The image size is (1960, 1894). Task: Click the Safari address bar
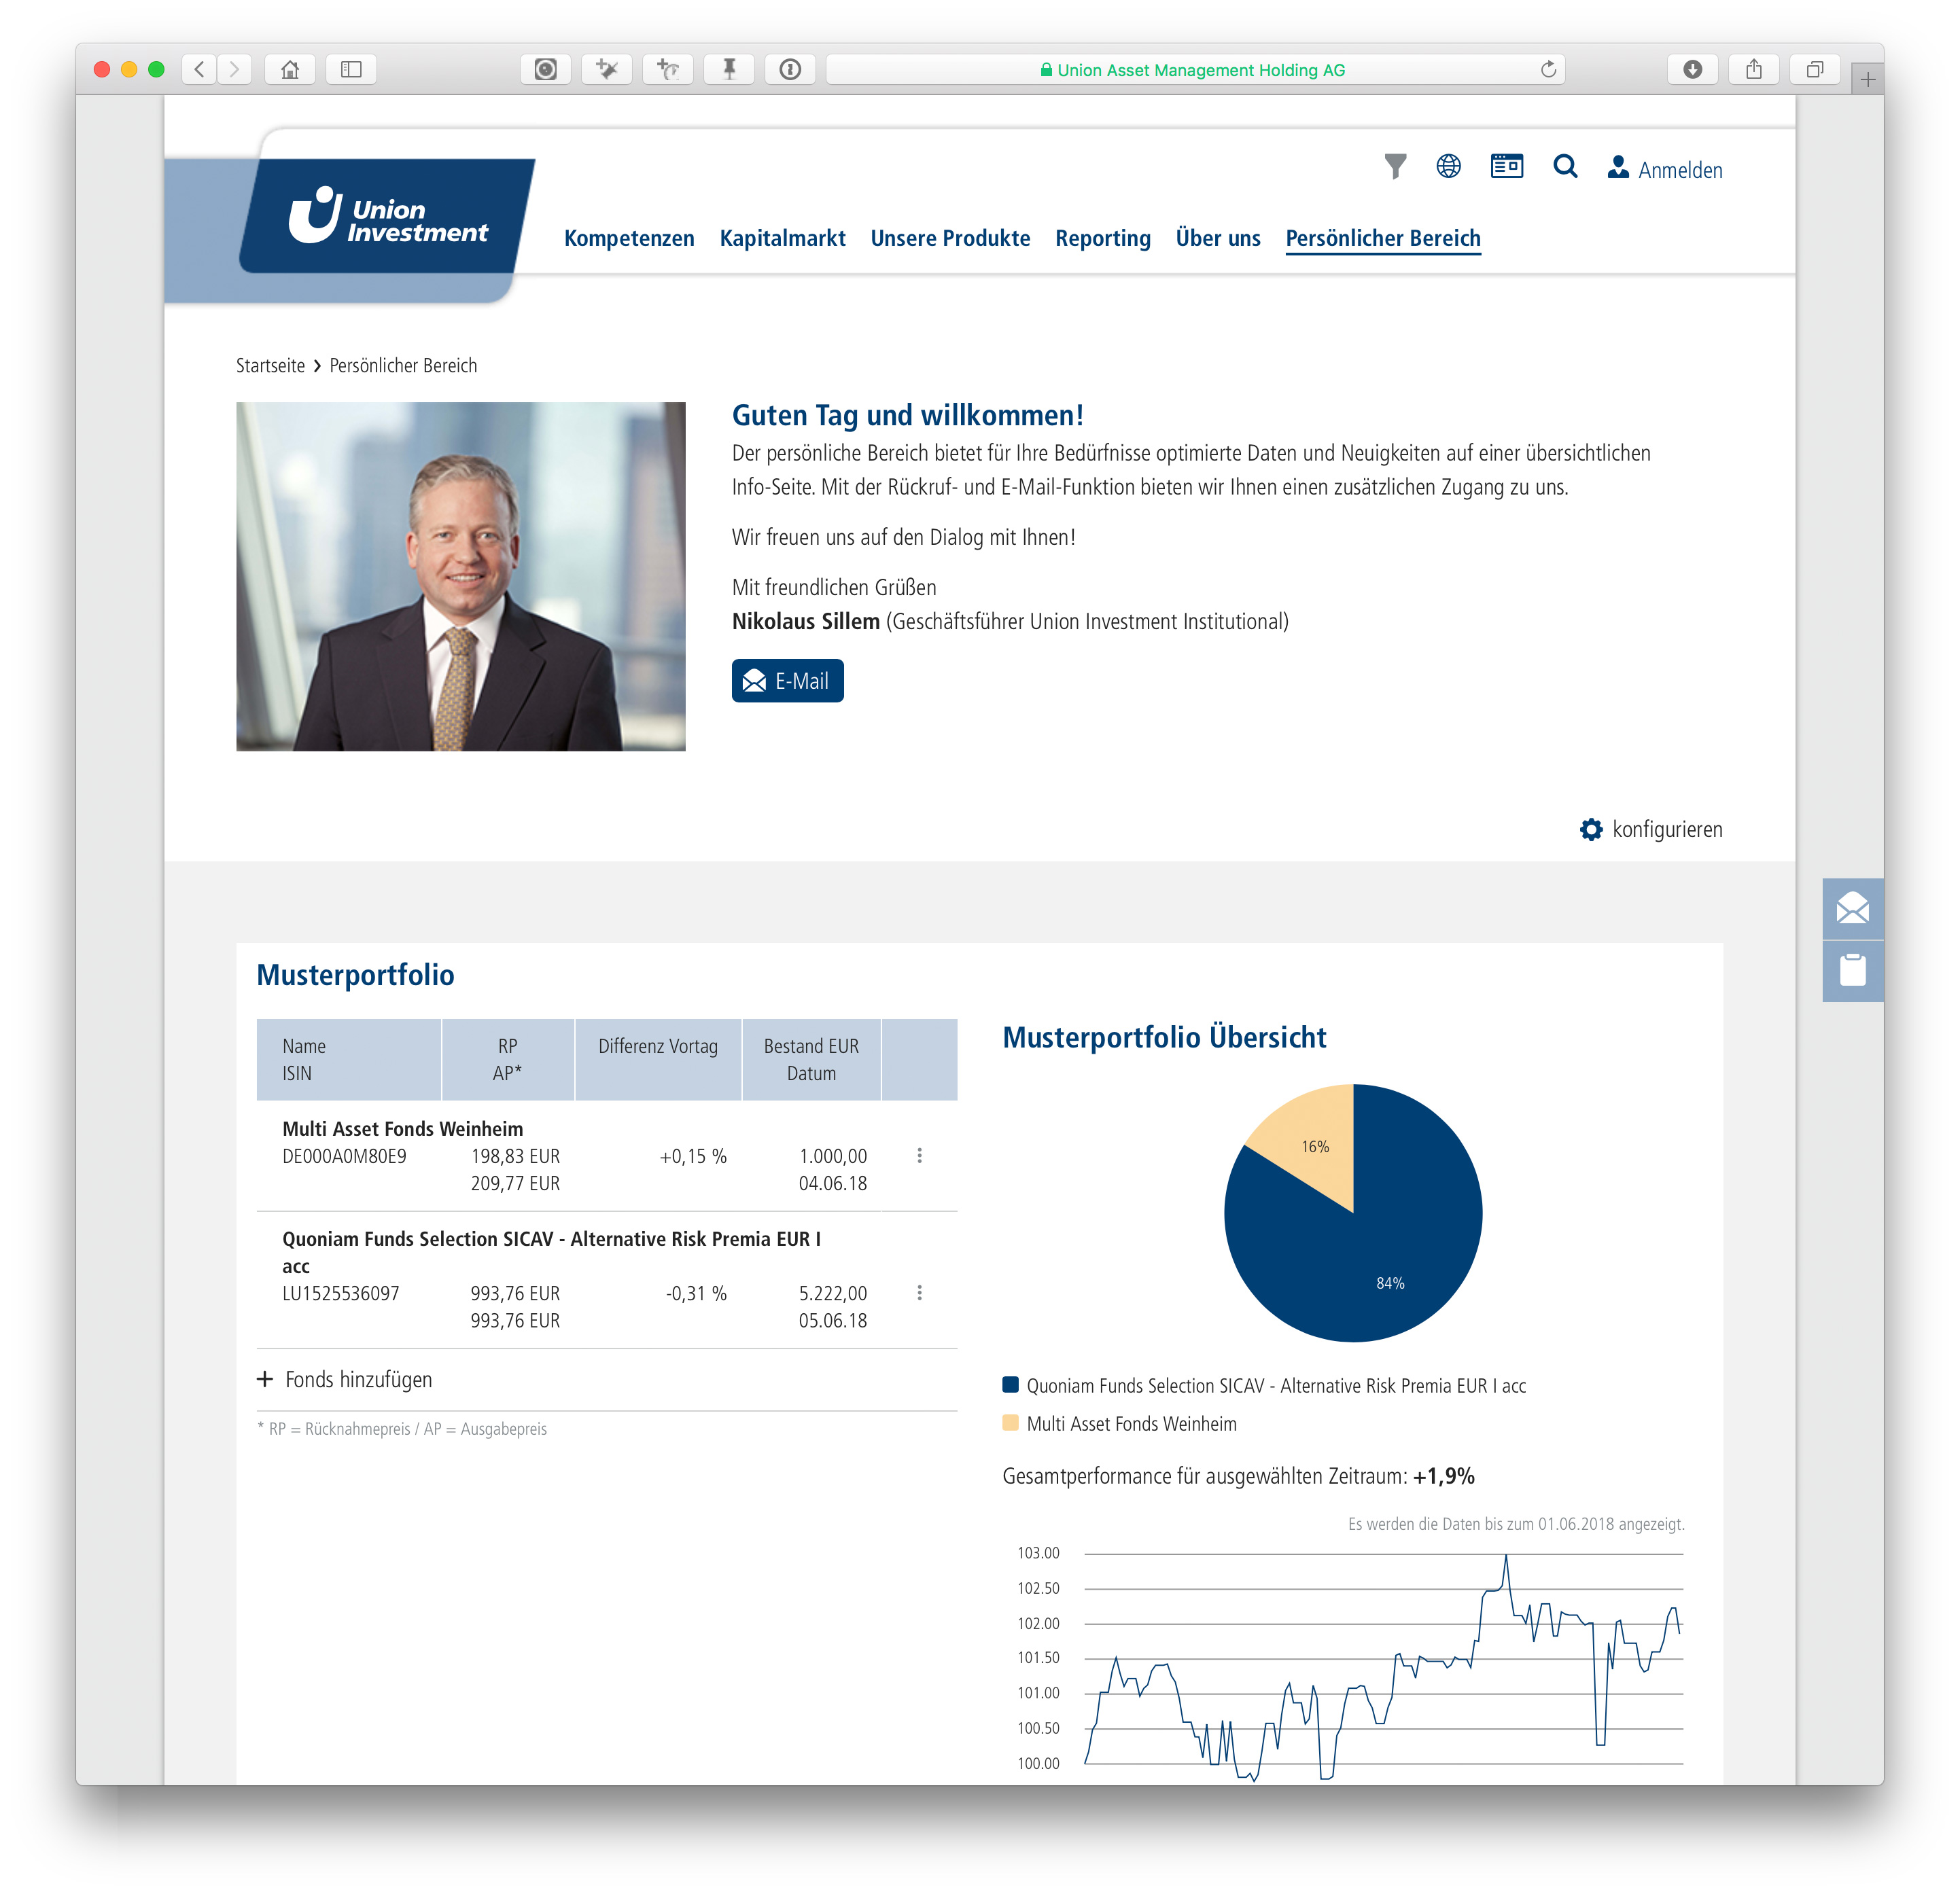pyautogui.click(x=1195, y=69)
